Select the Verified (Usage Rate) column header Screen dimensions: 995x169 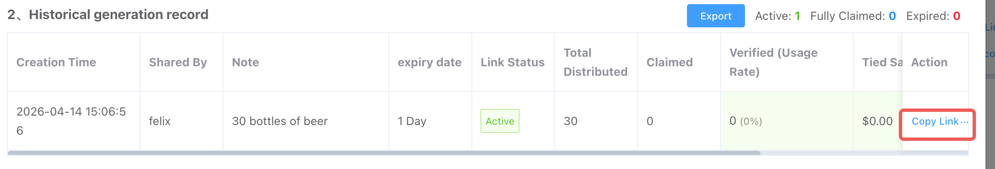point(773,62)
